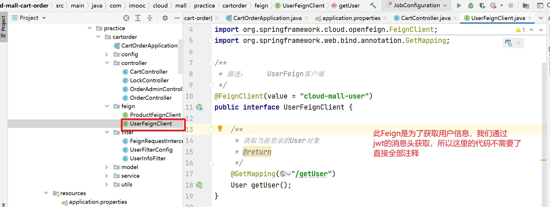Image resolution: width=550 pixels, height=207 pixels.
Task: Select CartOrderApplication in the project tree
Action: point(149,46)
